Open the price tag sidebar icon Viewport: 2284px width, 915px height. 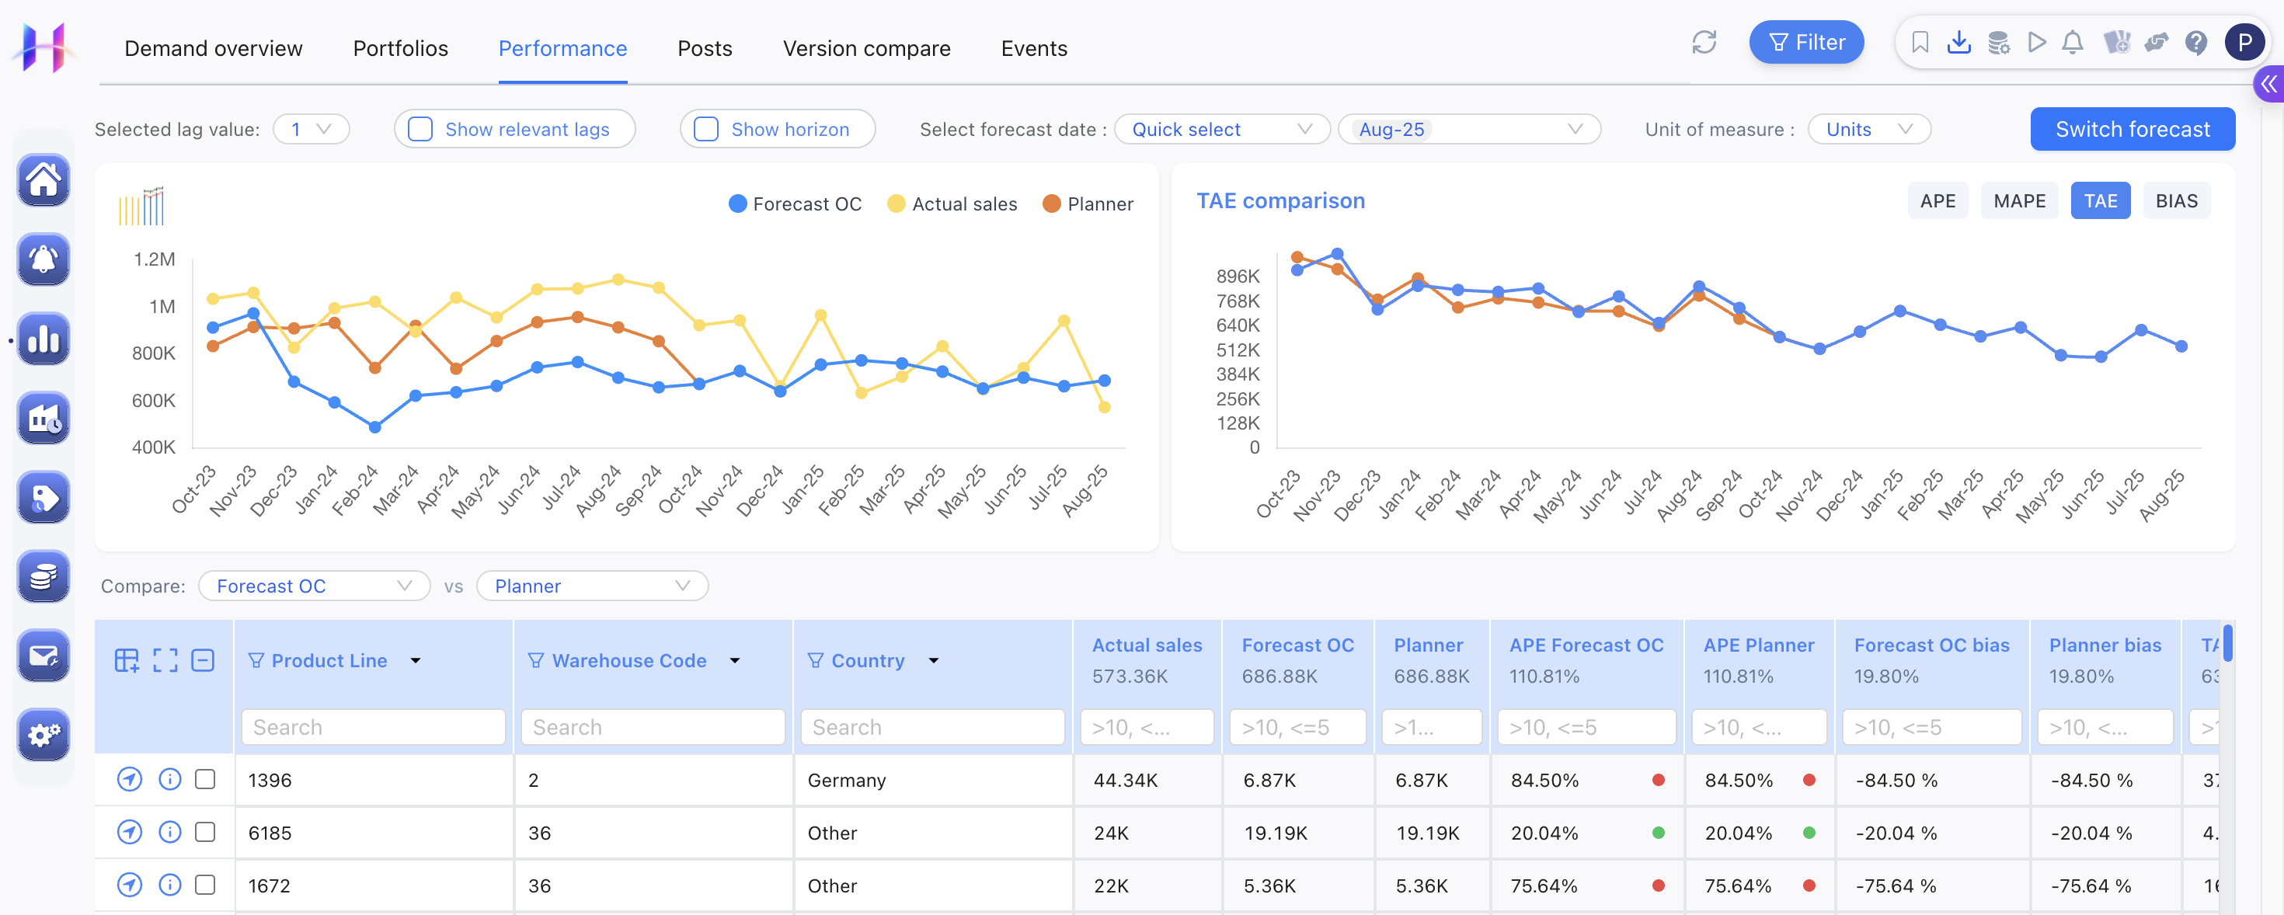pyautogui.click(x=44, y=496)
